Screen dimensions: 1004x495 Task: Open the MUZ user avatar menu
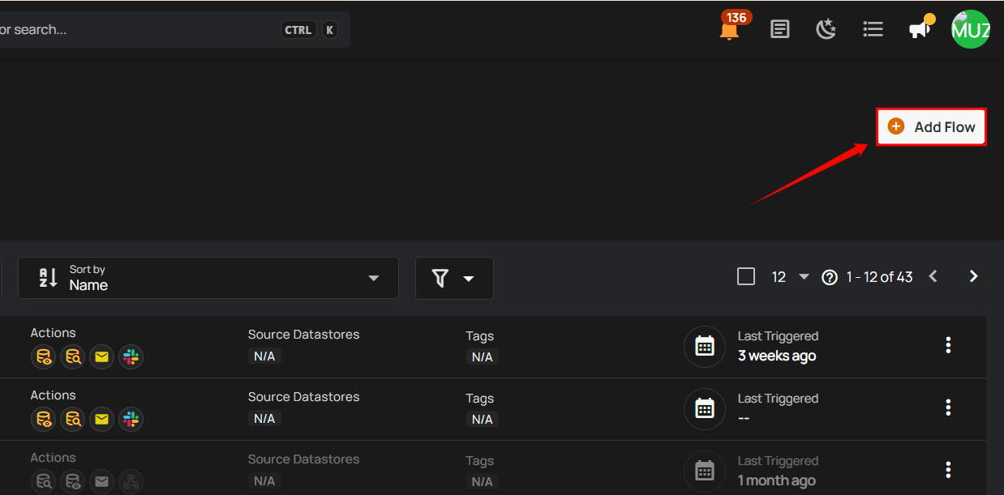click(x=970, y=30)
